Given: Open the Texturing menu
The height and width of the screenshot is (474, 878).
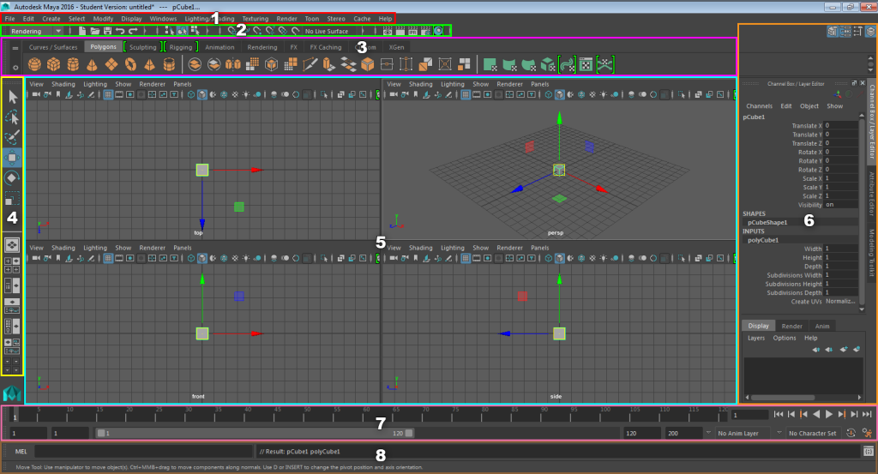Looking at the screenshot, I should coord(255,19).
